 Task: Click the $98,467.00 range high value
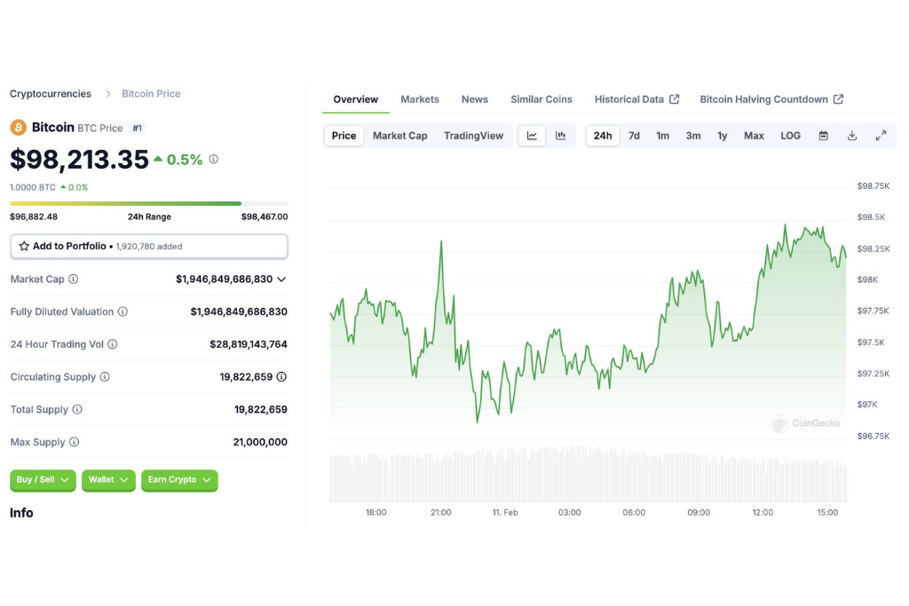(x=265, y=216)
